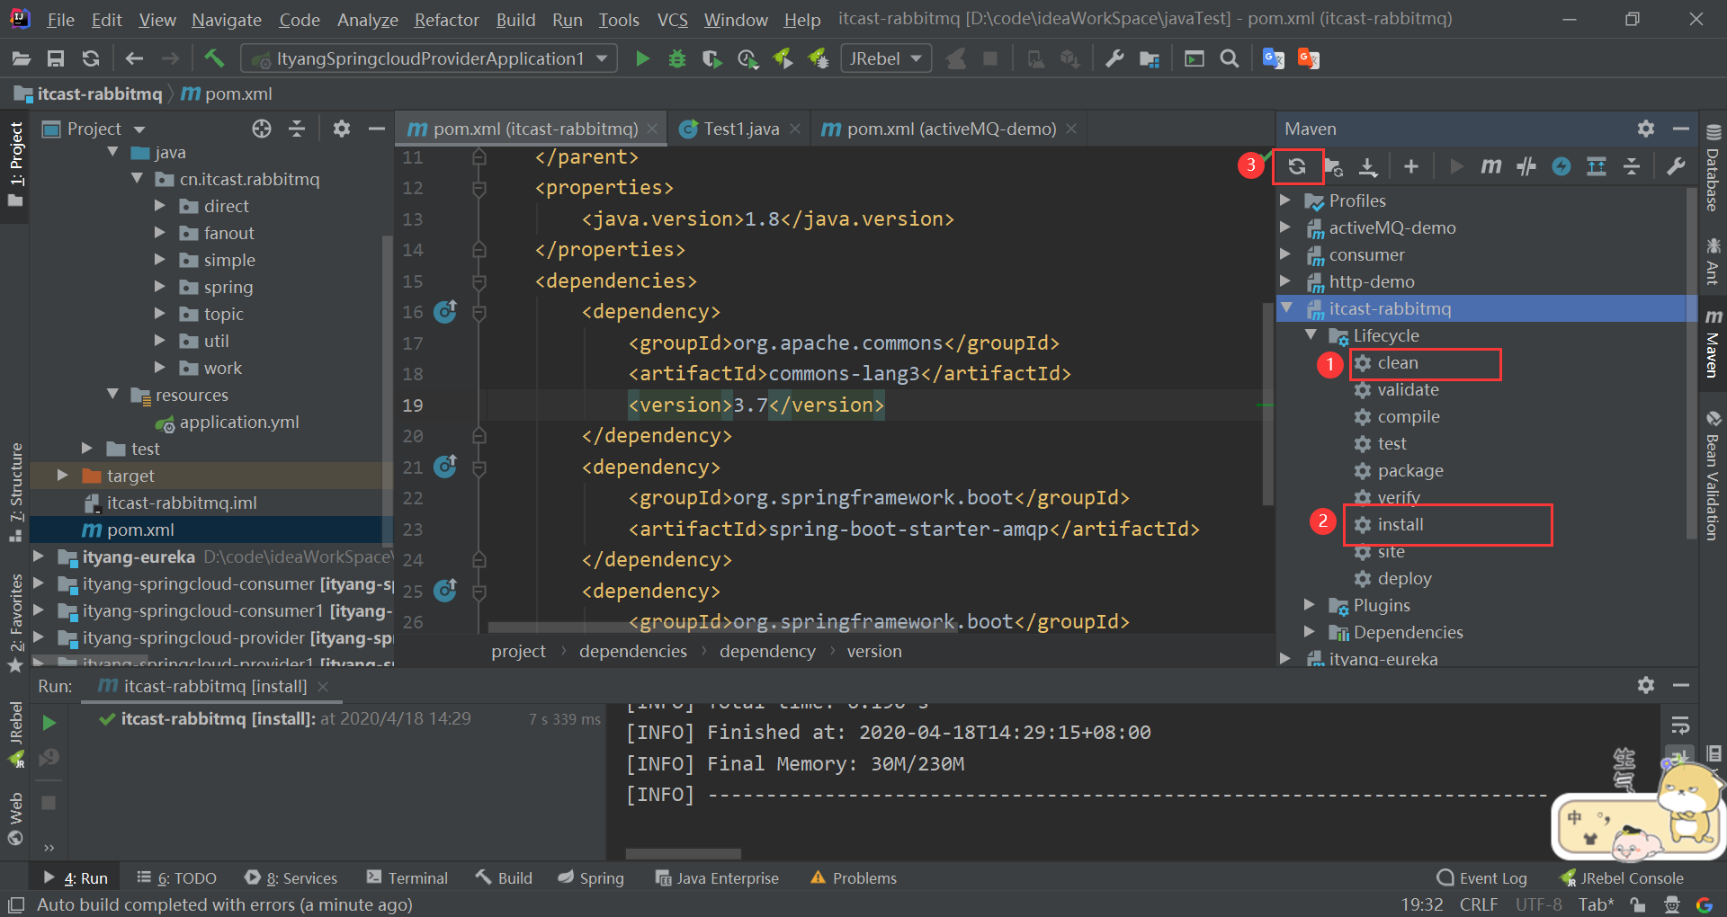Toggle soft-wrap icon in Run console
Screen dimensions: 1727x917
coord(1679,725)
